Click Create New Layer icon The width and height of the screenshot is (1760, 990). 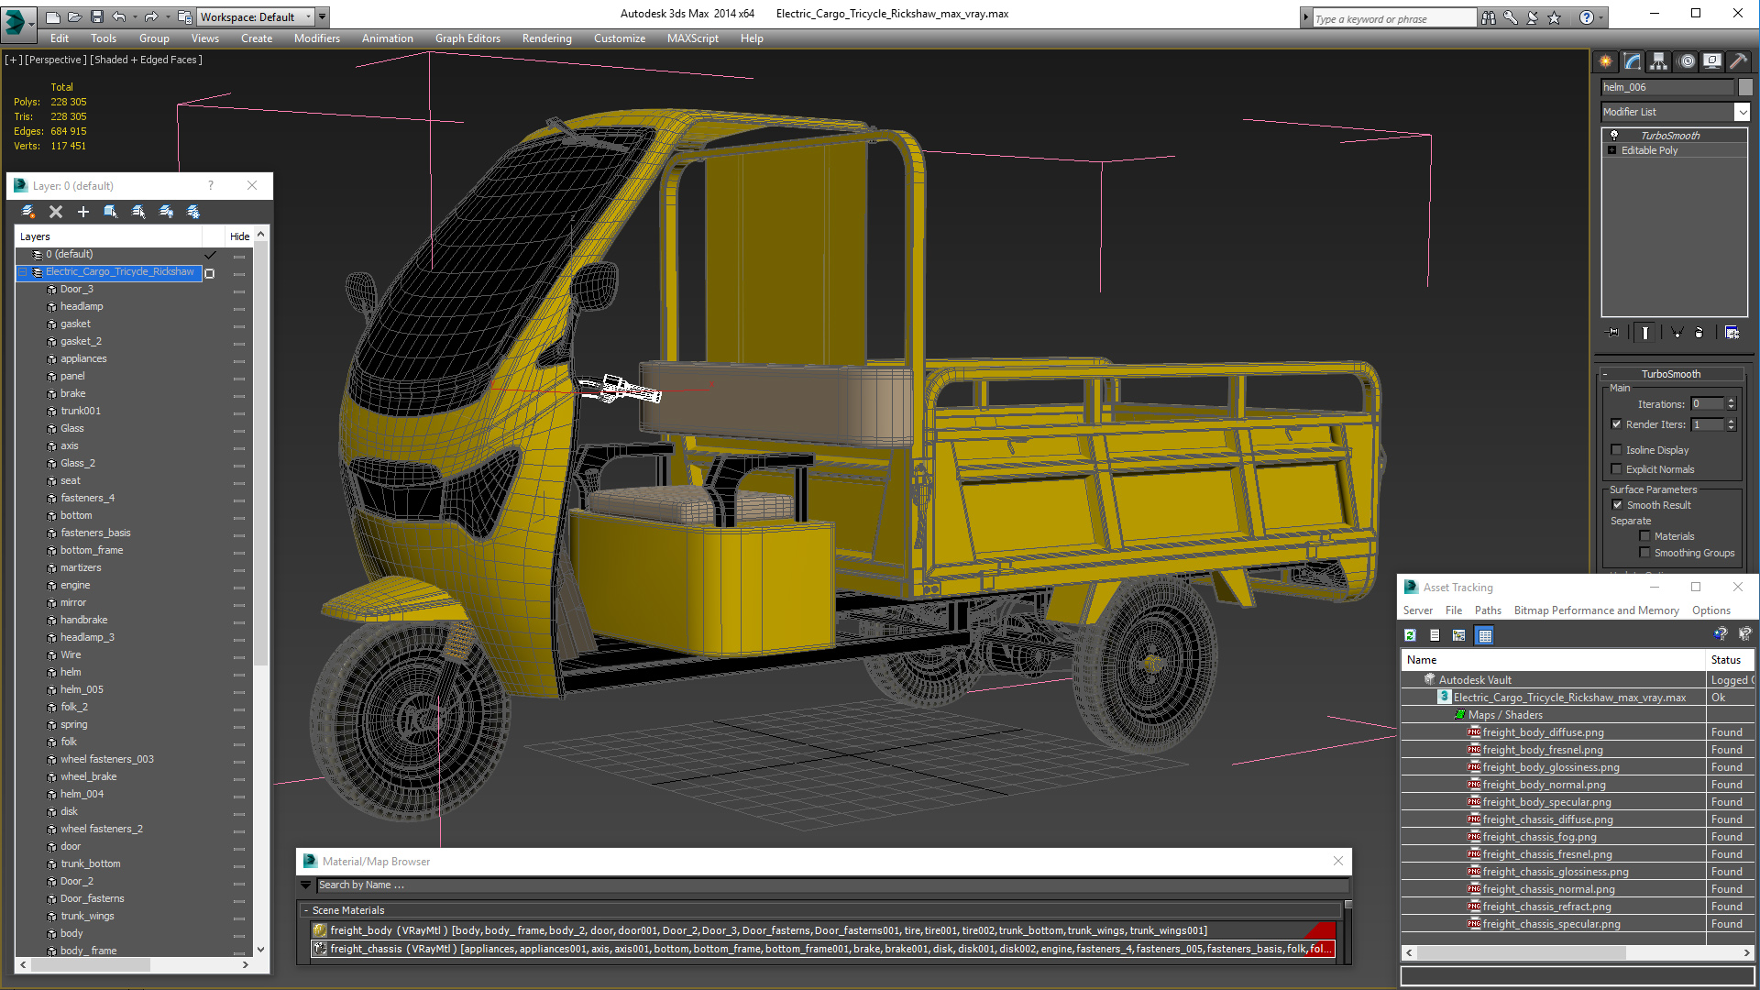(28, 212)
